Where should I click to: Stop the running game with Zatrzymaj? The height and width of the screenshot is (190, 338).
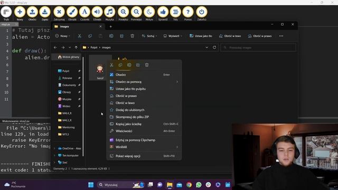point(59,13)
